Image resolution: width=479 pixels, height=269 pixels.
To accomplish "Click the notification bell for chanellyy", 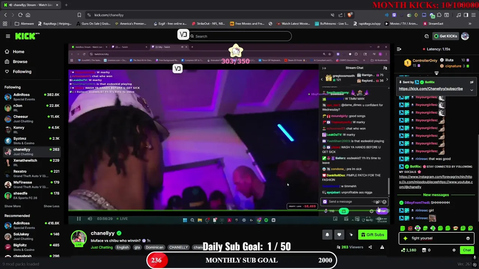I will (327, 235).
